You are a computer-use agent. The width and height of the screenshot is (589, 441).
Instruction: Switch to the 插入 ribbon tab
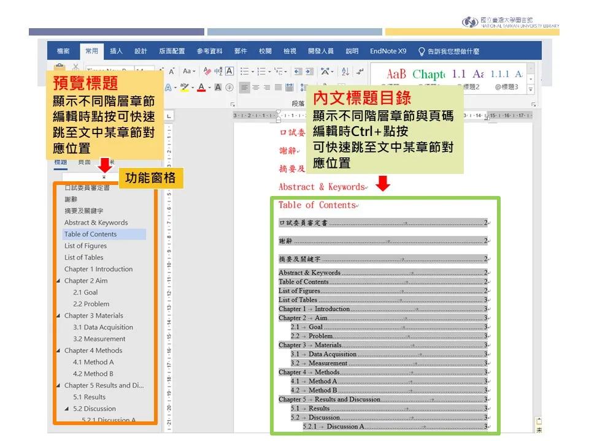[x=116, y=51]
